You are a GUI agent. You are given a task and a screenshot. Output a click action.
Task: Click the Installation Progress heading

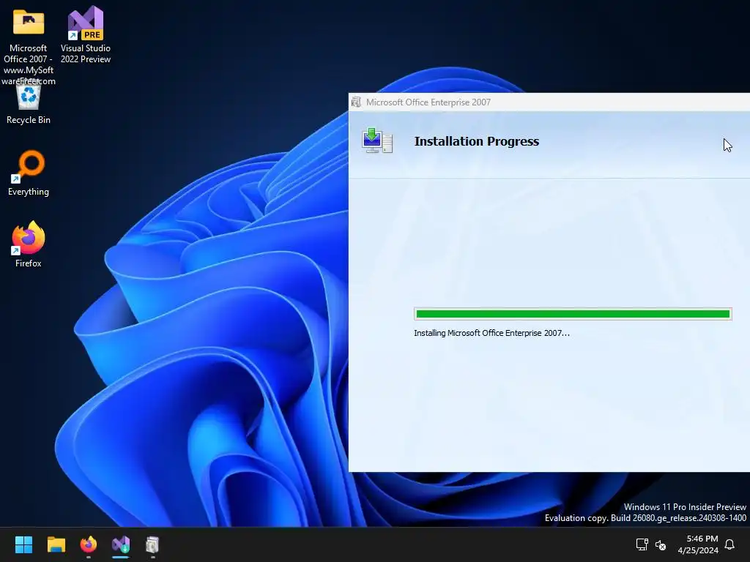coord(476,141)
